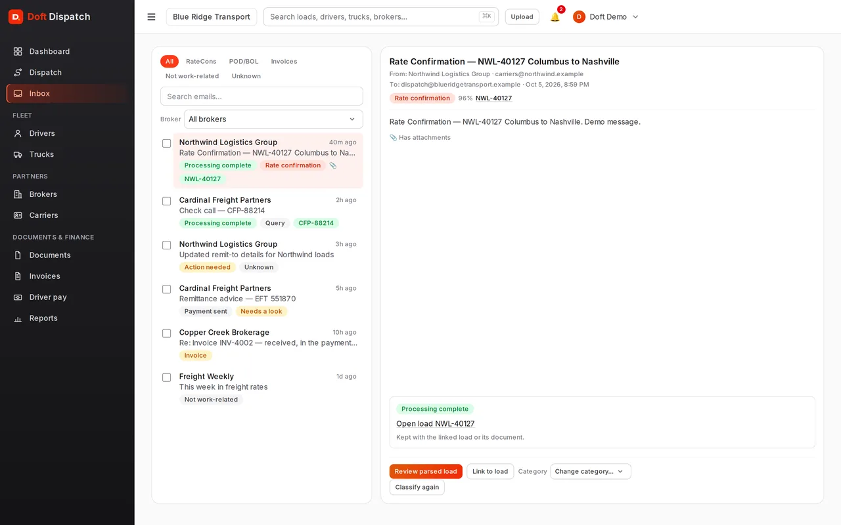Viewport: 841px width, 525px height.
Task: Check the Remittance advice EFT 551870 checkbox
Action: coord(167,289)
